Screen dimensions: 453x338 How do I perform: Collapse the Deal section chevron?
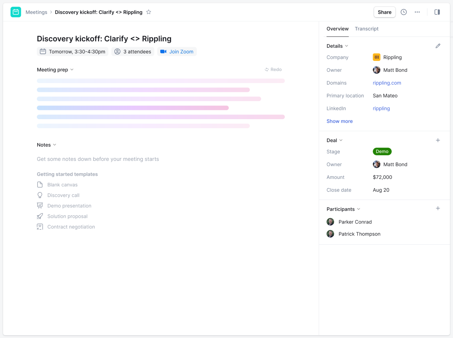point(341,140)
